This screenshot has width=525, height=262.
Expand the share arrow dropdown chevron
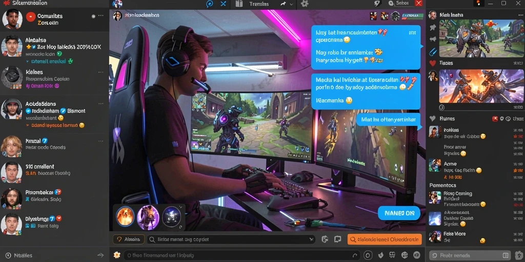(x=291, y=4)
